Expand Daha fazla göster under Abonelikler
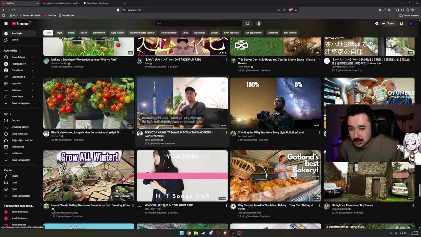The height and width of the screenshot is (237, 421). click(x=18, y=103)
